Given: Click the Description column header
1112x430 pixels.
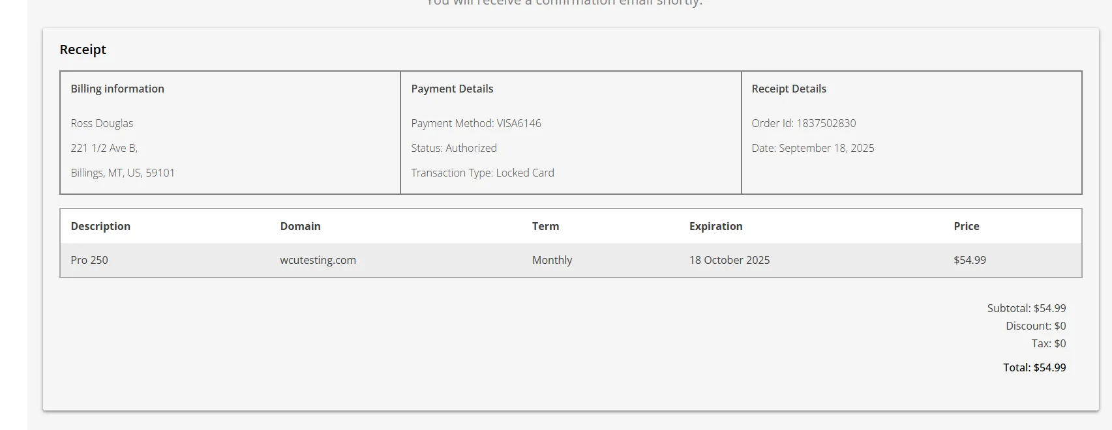Looking at the screenshot, I should (100, 226).
